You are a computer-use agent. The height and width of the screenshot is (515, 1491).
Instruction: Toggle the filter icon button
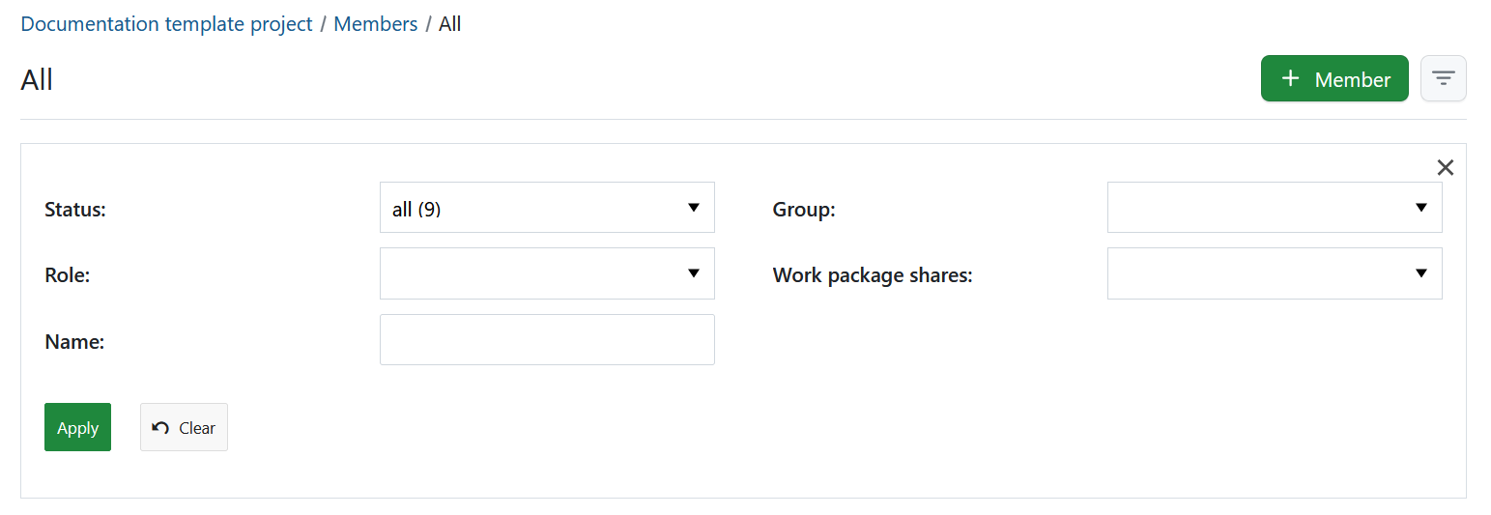click(1443, 78)
